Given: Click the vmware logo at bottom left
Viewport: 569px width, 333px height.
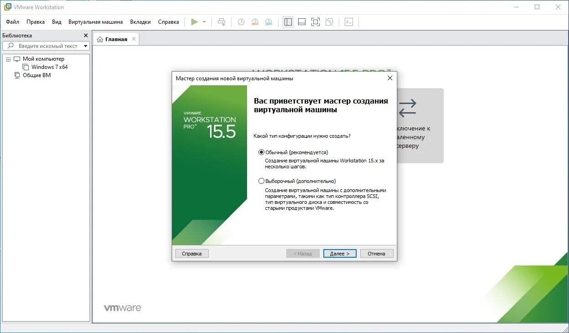Looking at the screenshot, I should pyautogui.click(x=122, y=308).
